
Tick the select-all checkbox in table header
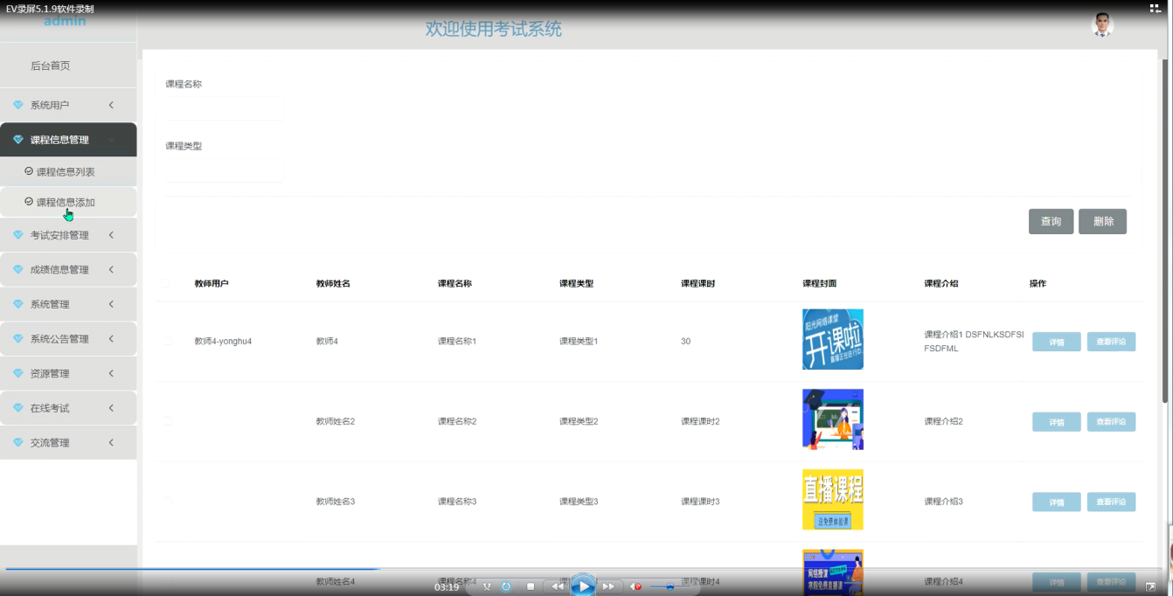click(165, 283)
